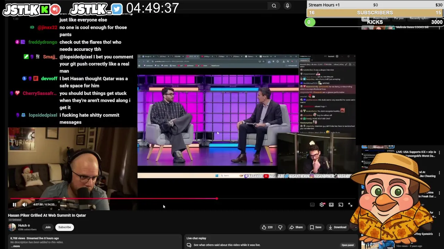
Task: Expand the description with '...more'
Action: [x=15, y=246]
